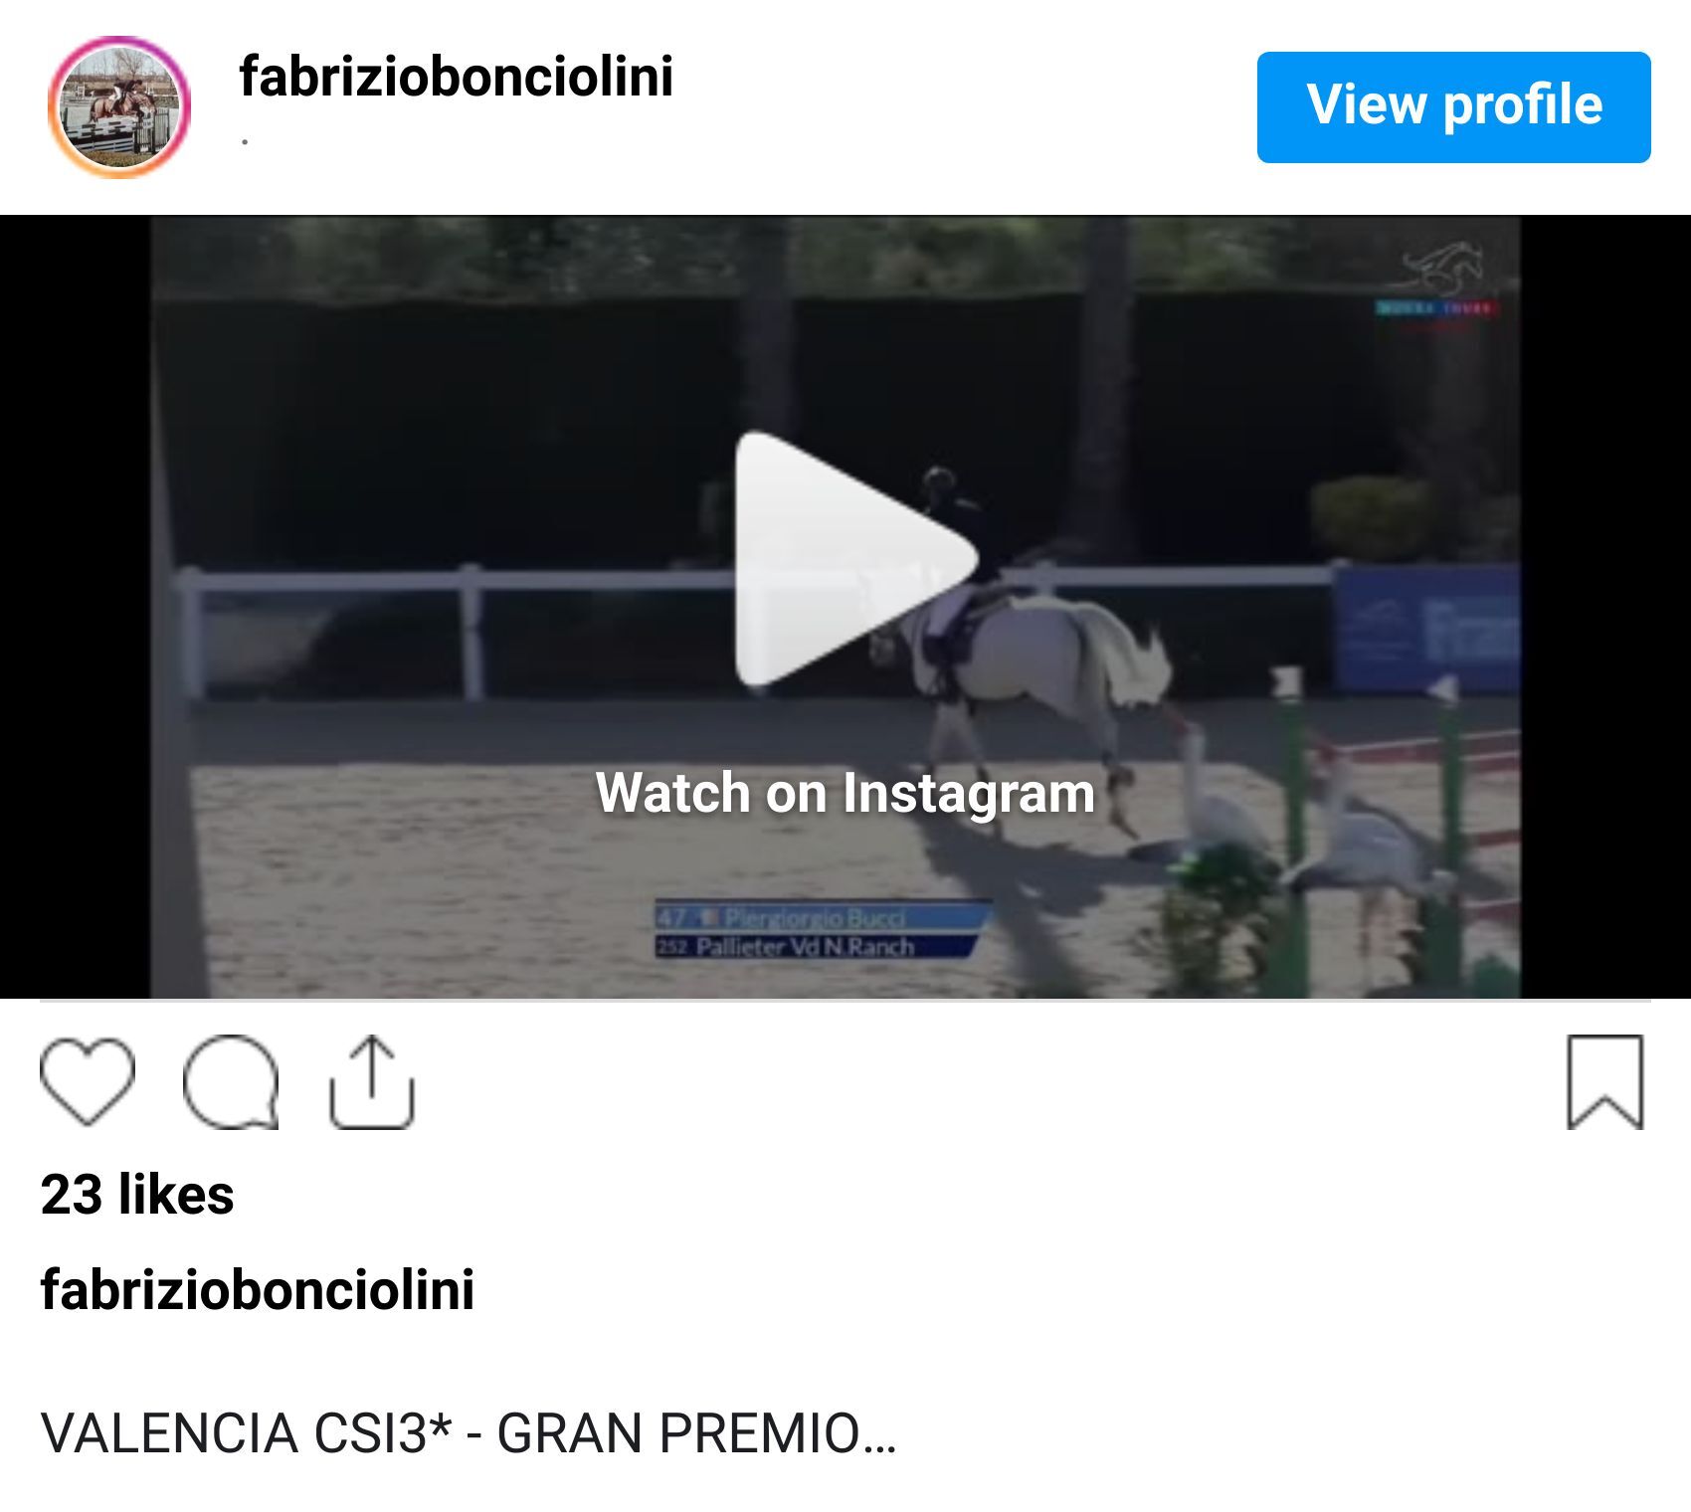Click the black letterbox bar left of the video

(x=76, y=607)
